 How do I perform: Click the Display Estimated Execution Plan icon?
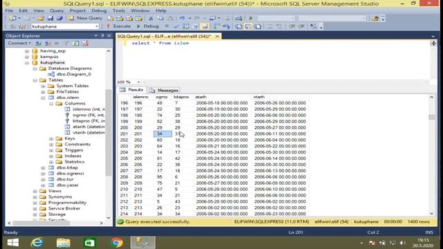tap(186, 26)
